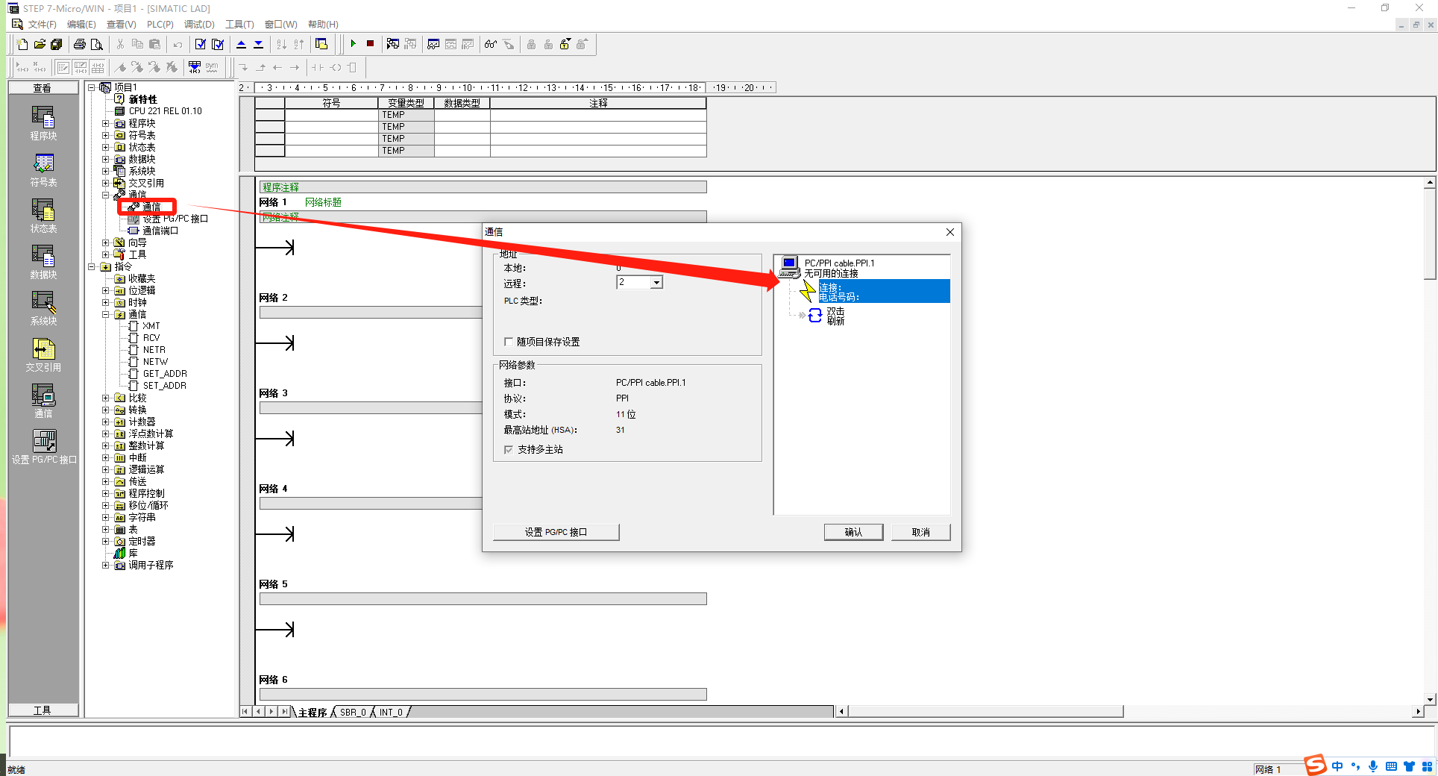
Task: Click the red STOP mode icon
Action: tap(370, 44)
